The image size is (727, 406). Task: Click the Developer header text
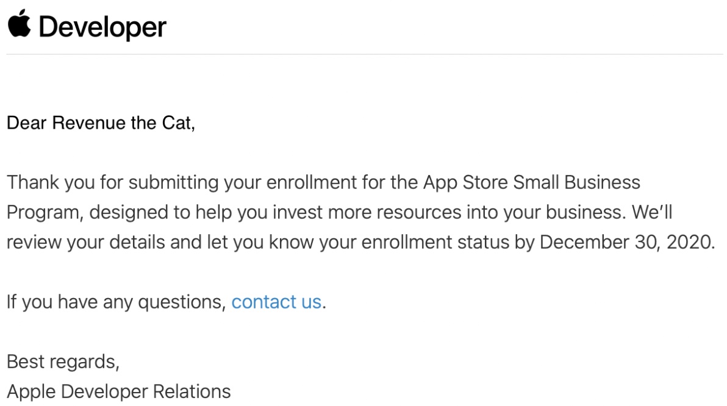pyautogui.click(x=102, y=27)
